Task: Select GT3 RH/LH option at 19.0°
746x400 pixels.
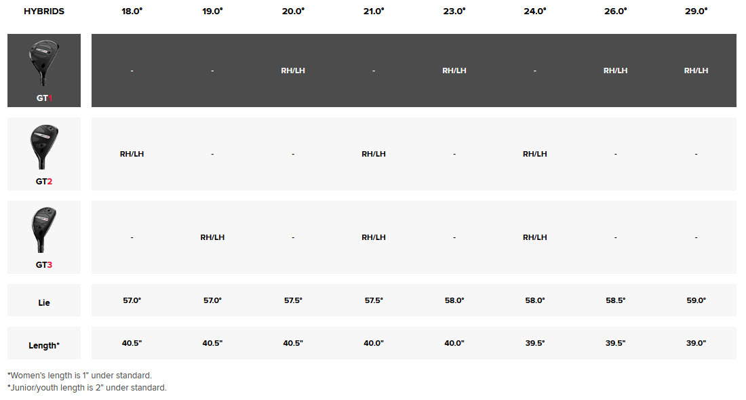Action: coord(212,237)
